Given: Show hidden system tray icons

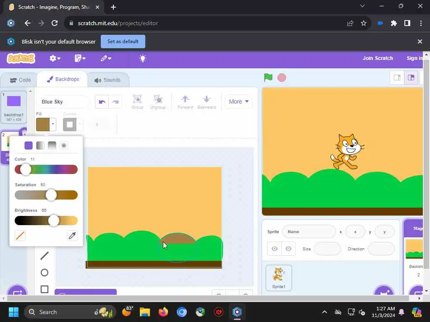Looking at the screenshot, I should [325, 312].
